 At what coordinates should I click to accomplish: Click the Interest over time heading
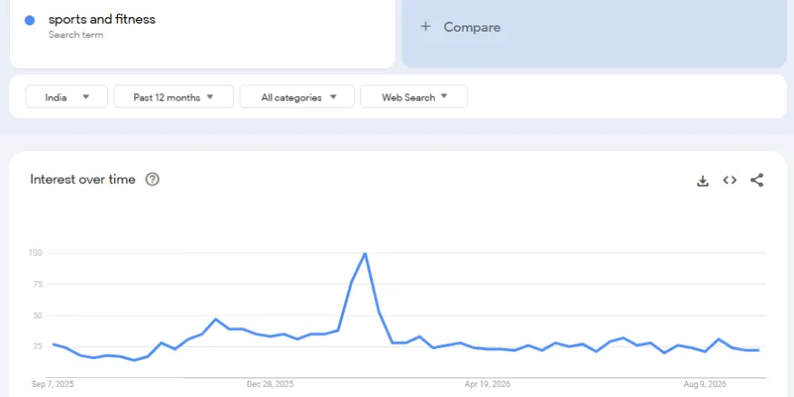click(x=83, y=179)
